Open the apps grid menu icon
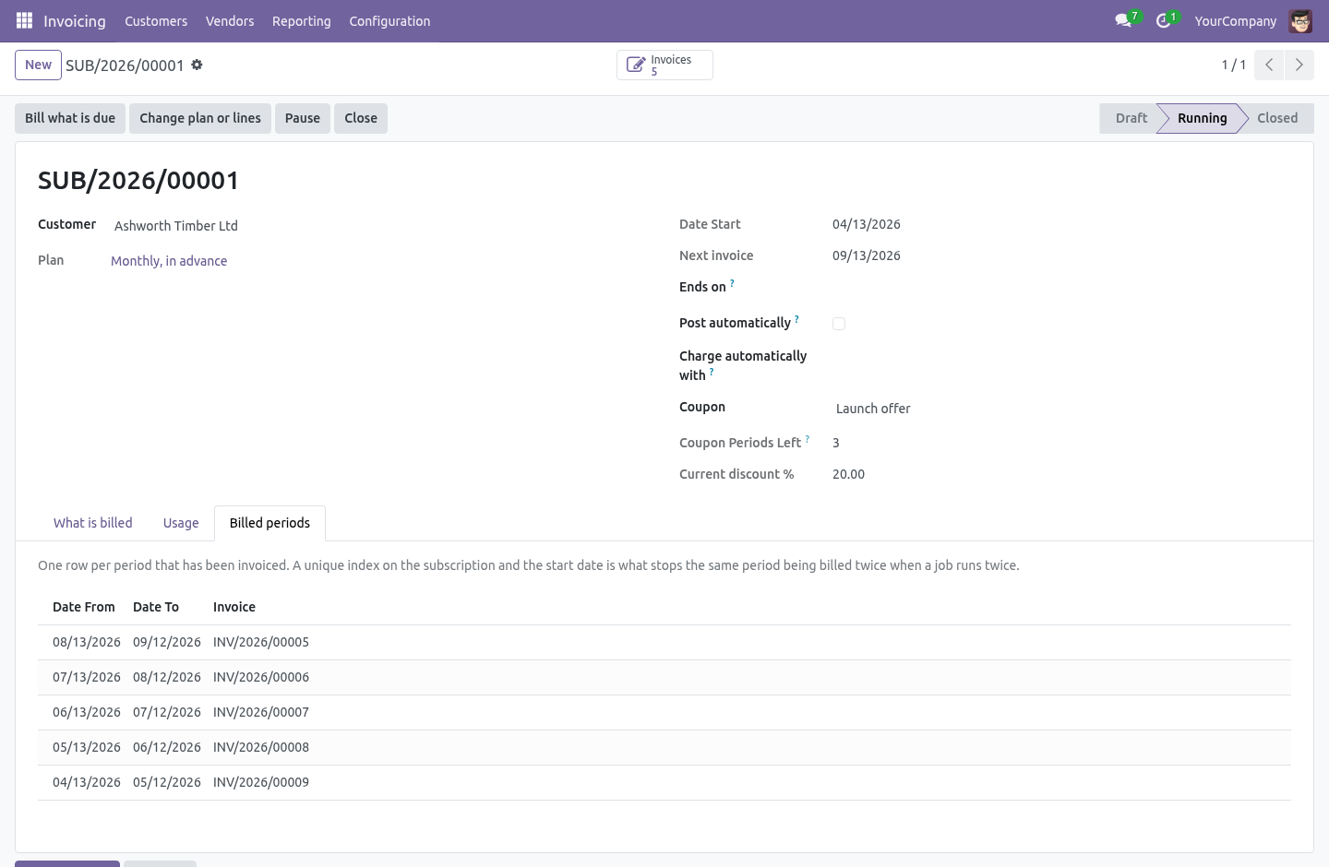Viewport: 1329px width, 867px height. pos(24,20)
